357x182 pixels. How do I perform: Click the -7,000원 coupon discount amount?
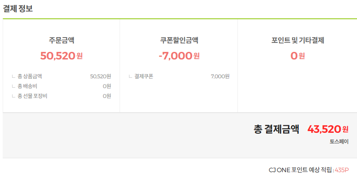tap(179, 55)
